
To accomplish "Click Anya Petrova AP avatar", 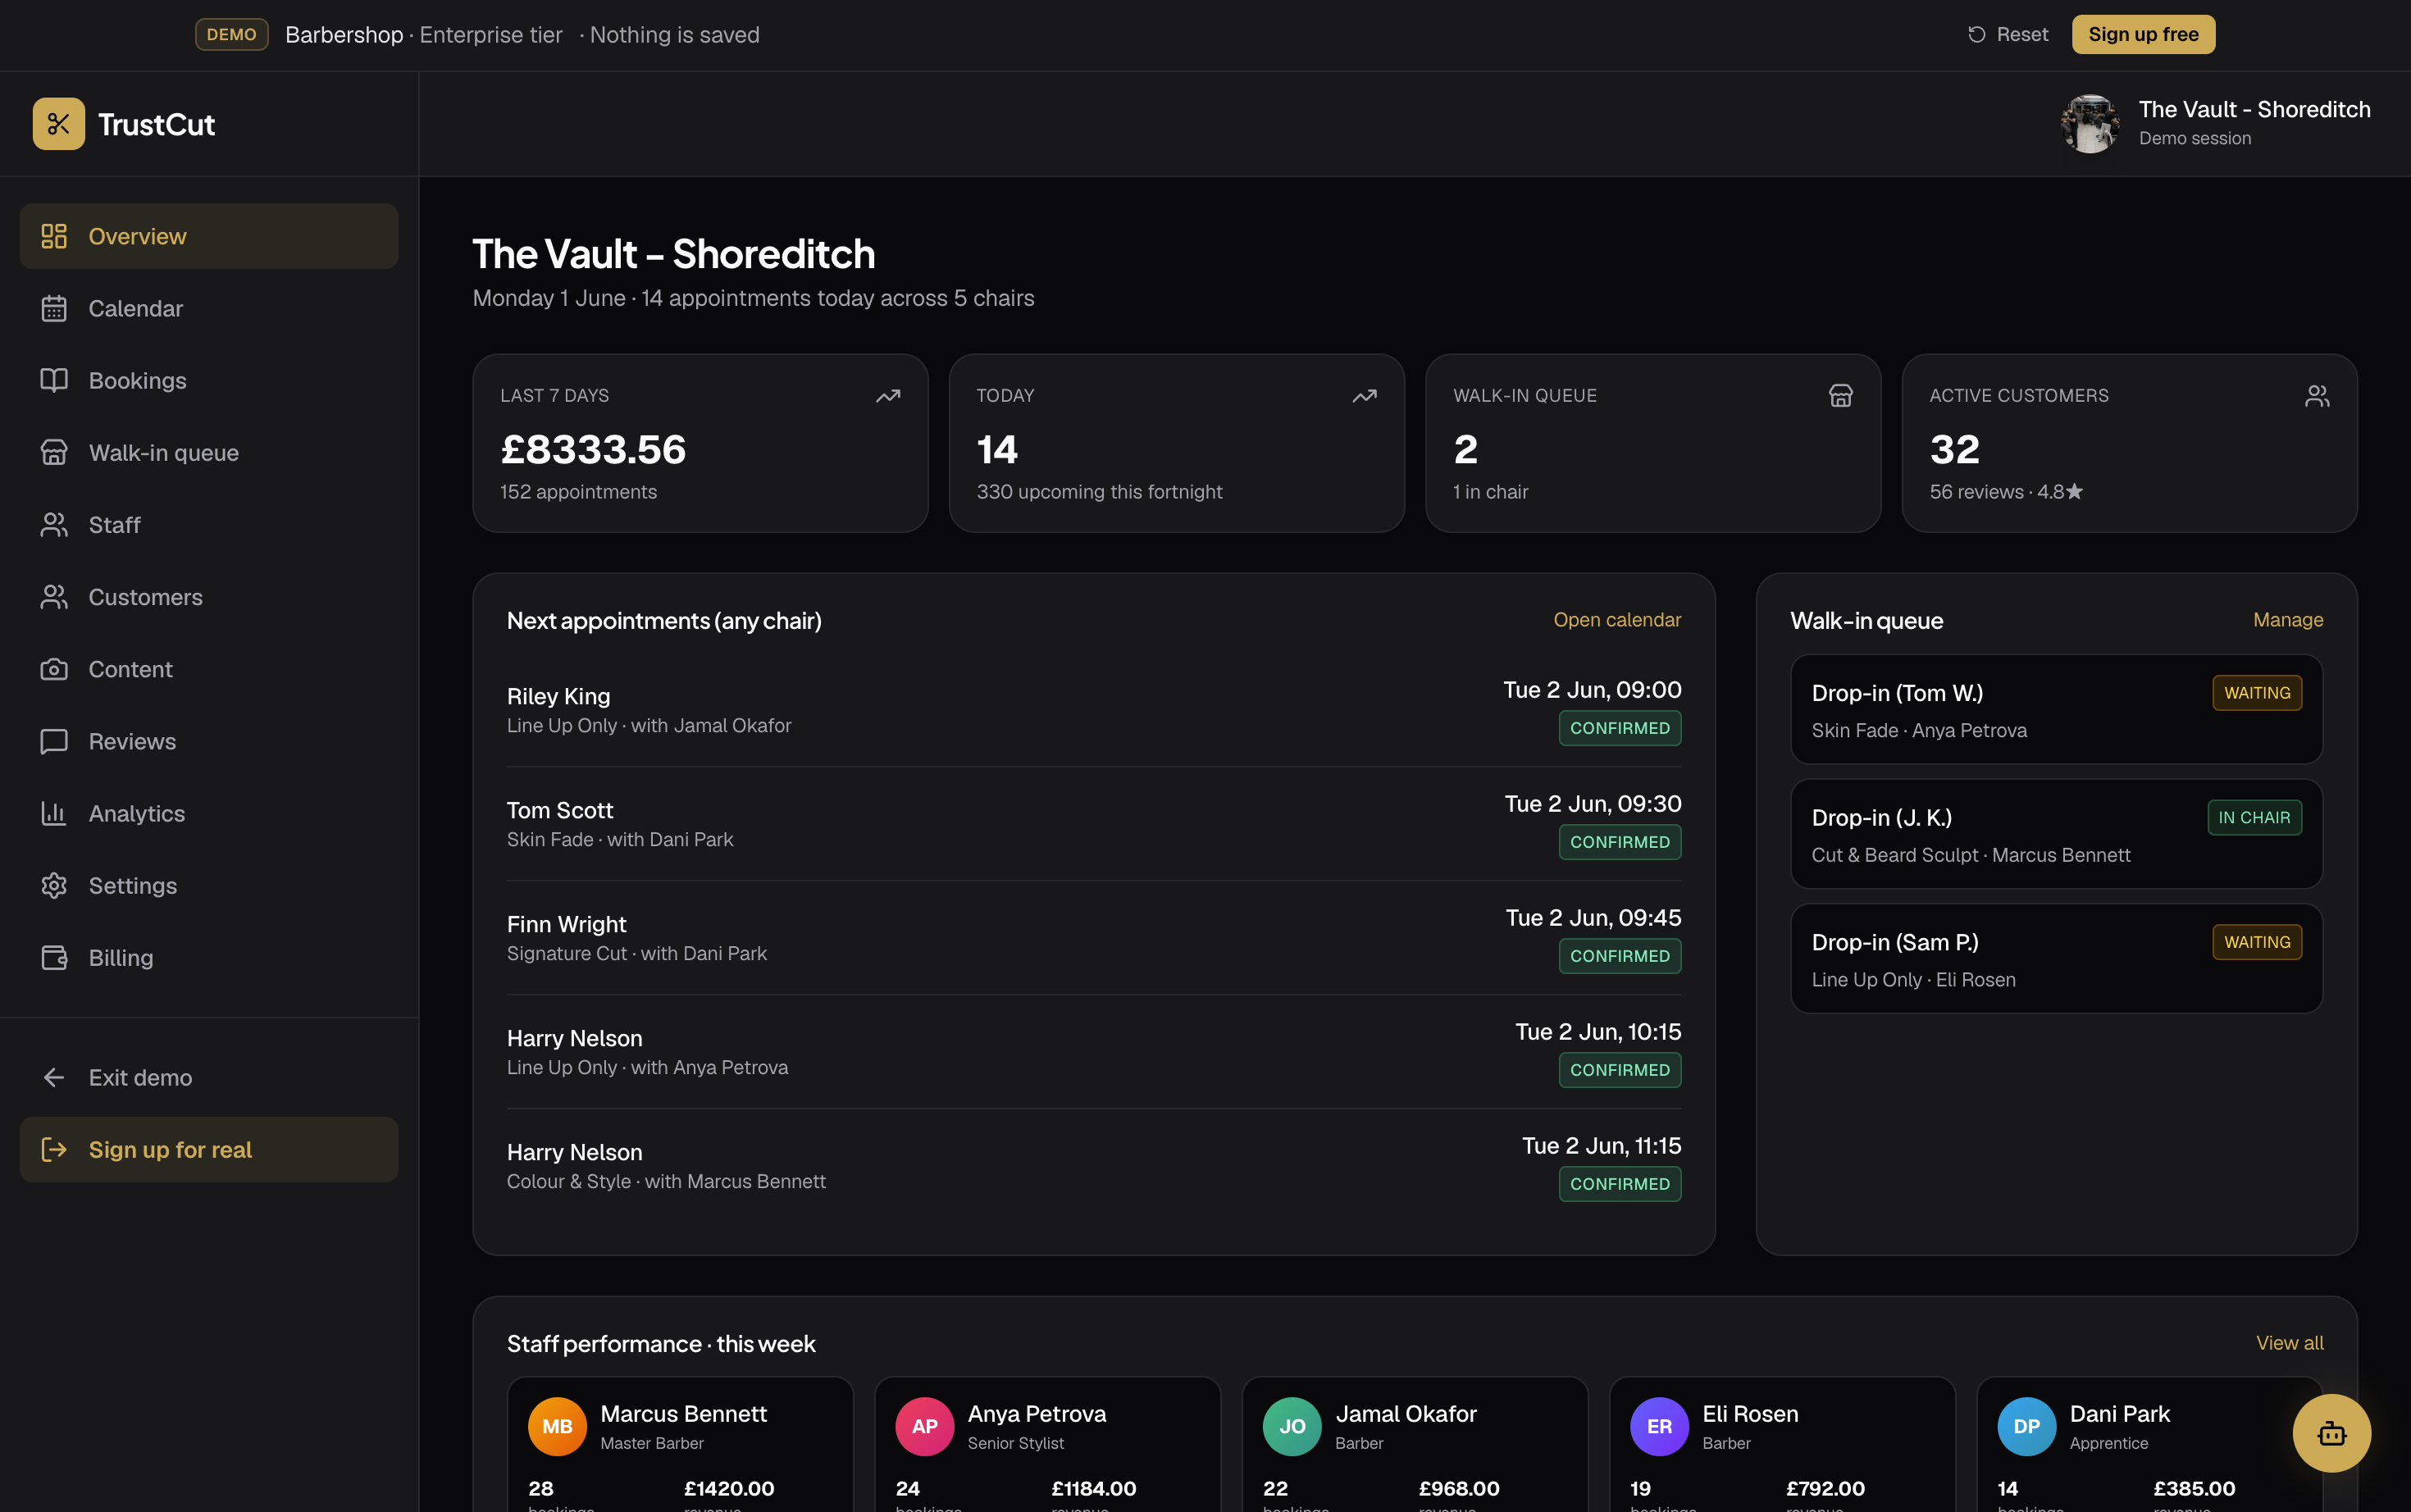I will coord(924,1426).
